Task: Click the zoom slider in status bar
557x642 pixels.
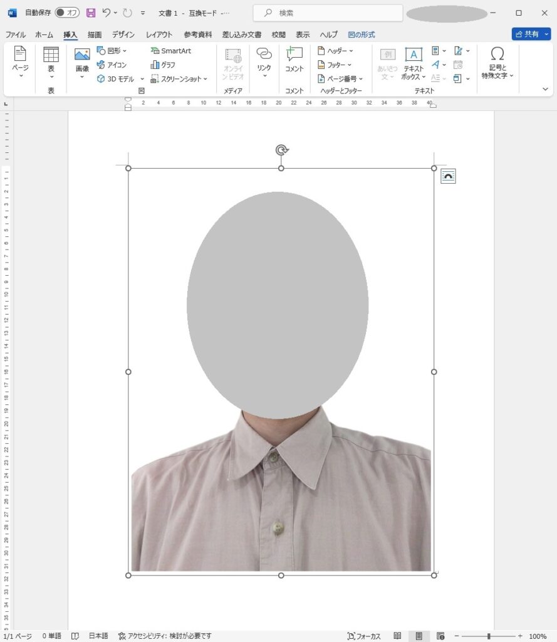Action: click(x=489, y=636)
